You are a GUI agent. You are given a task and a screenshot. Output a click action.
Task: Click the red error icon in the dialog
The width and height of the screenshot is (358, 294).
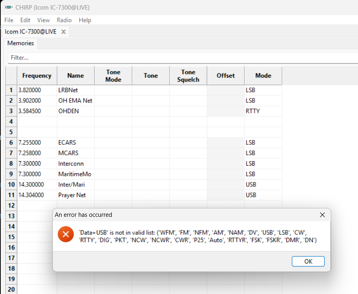click(66, 234)
